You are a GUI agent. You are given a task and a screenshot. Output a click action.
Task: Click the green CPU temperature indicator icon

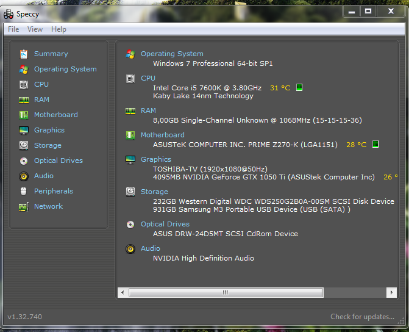coord(299,87)
